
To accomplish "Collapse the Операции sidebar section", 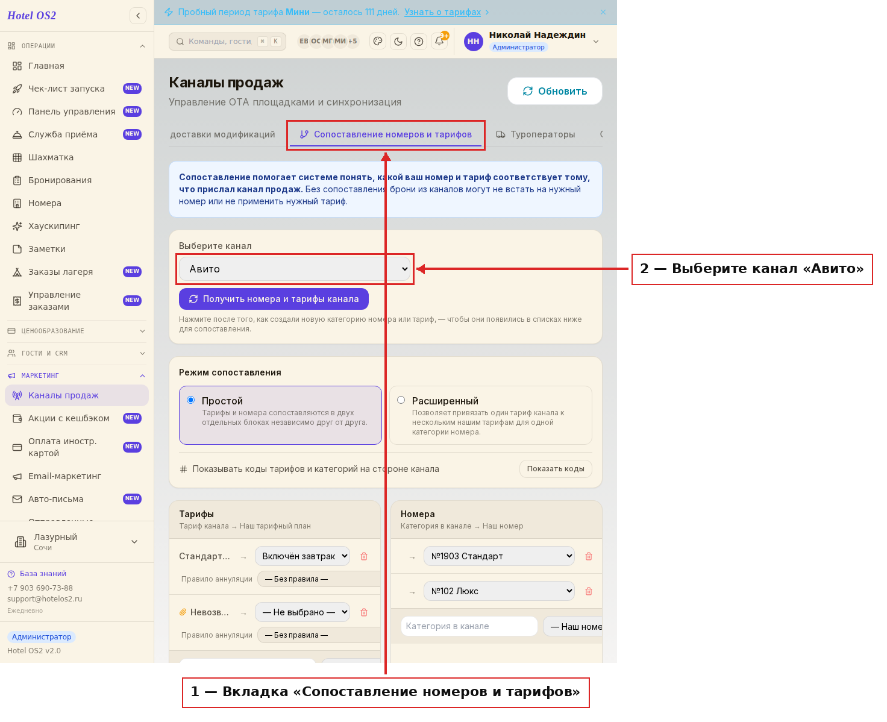I will [77, 46].
